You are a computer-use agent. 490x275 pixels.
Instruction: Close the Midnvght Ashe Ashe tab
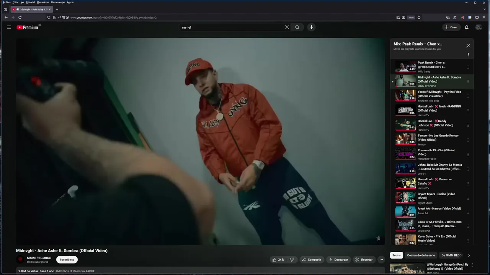[x=50, y=9]
